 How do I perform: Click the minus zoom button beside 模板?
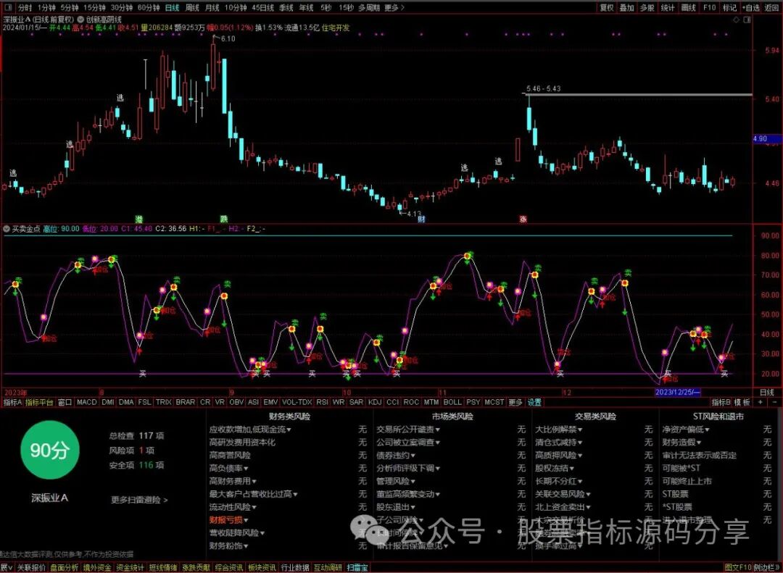[x=774, y=402]
